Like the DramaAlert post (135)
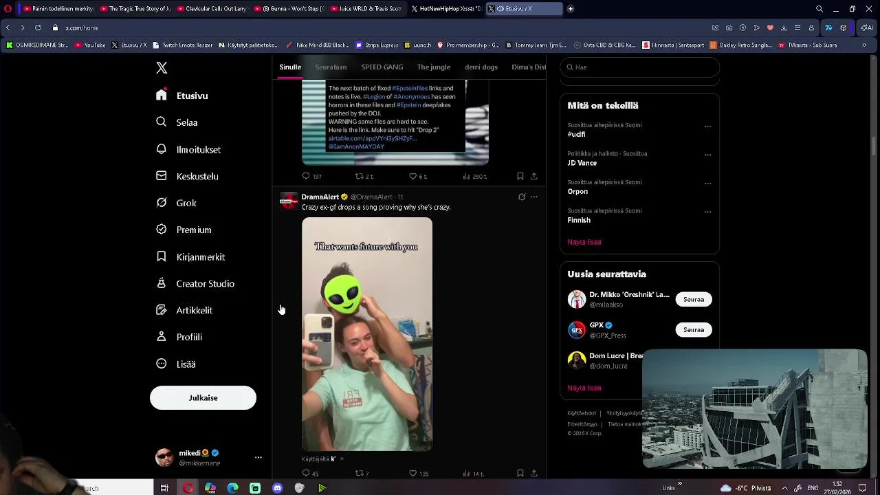This screenshot has height=495, width=880. click(x=419, y=473)
